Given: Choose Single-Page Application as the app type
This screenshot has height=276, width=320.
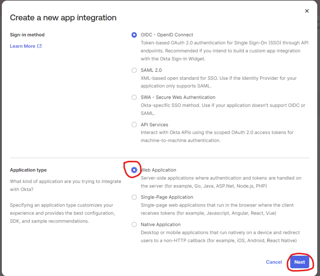Looking at the screenshot, I should tap(134, 197).
